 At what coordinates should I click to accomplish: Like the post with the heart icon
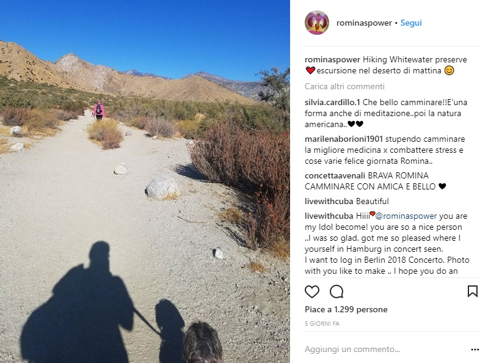[x=312, y=291]
